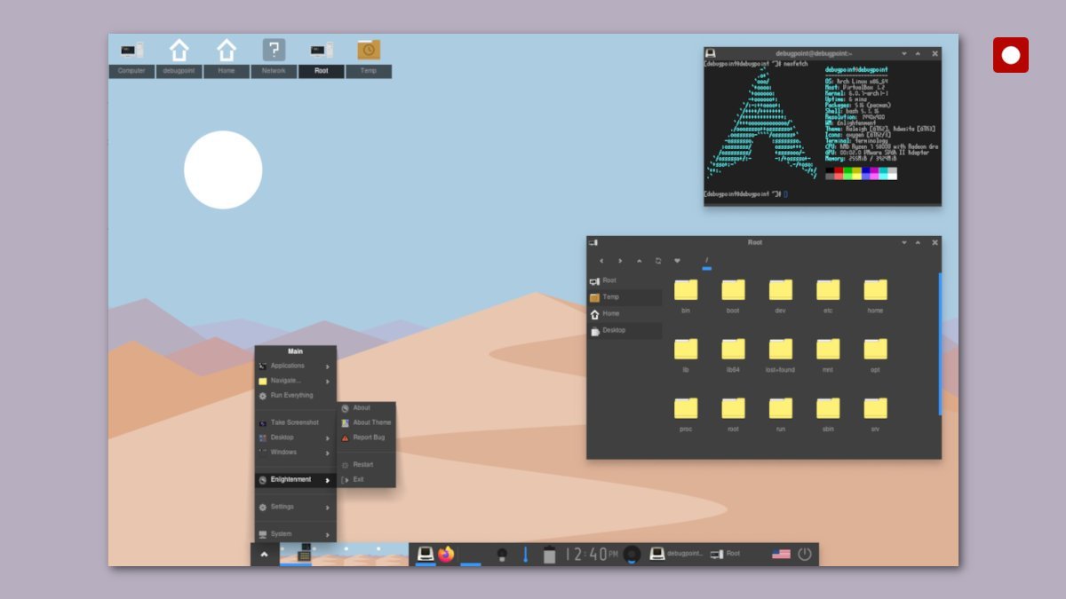Click the Back button in the Root window

tap(601, 260)
